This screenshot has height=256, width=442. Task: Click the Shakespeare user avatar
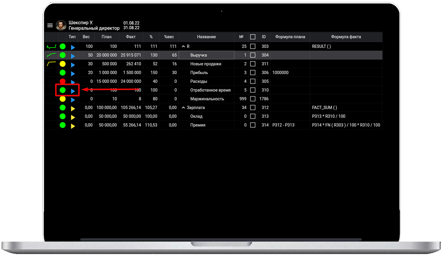pos(61,25)
